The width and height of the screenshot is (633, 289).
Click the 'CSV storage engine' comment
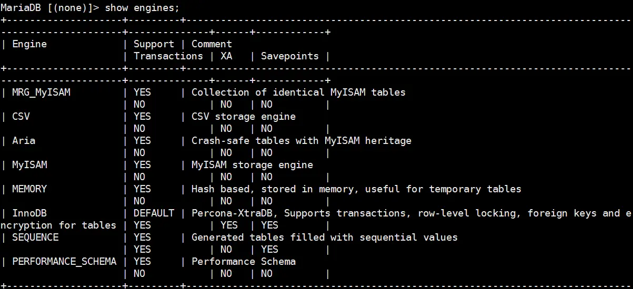(x=244, y=117)
